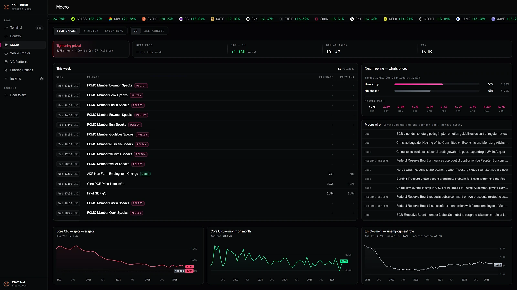Click the No change probability bar
This screenshot has width=517, height=290.
click(x=437, y=91)
